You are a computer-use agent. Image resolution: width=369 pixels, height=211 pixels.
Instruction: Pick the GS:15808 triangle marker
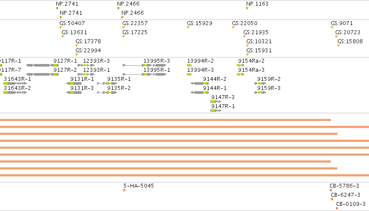tap(339, 46)
